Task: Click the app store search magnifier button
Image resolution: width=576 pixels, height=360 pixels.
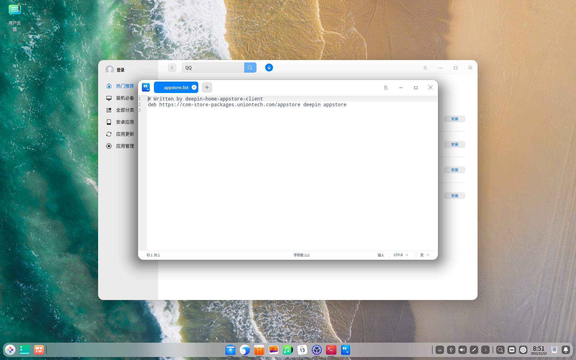Action: click(250, 67)
